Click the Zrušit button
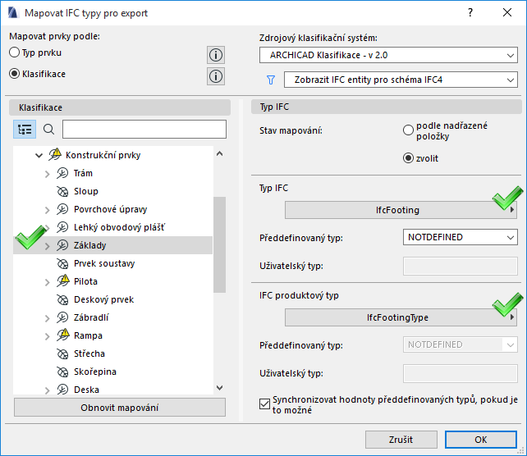This screenshot has width=527, height=456. 401,439
